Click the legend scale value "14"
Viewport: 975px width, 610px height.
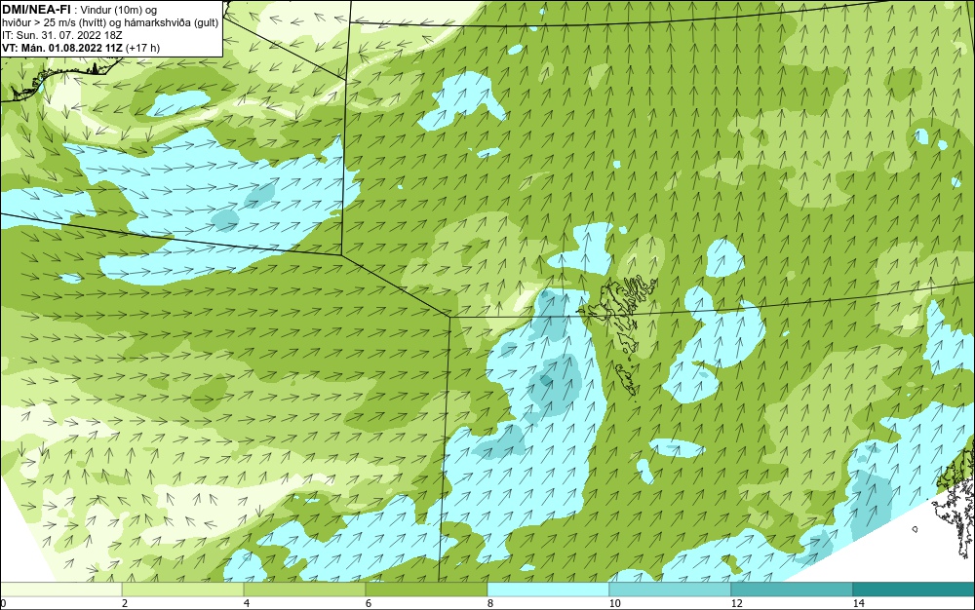tap(859, 604)
